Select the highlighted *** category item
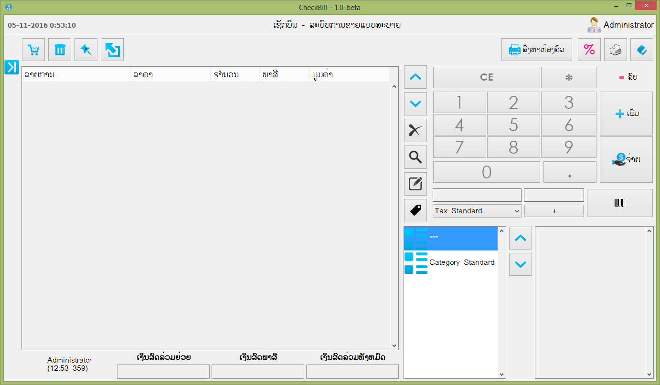Viewport: 660px width, 385px height. point(450,238)
